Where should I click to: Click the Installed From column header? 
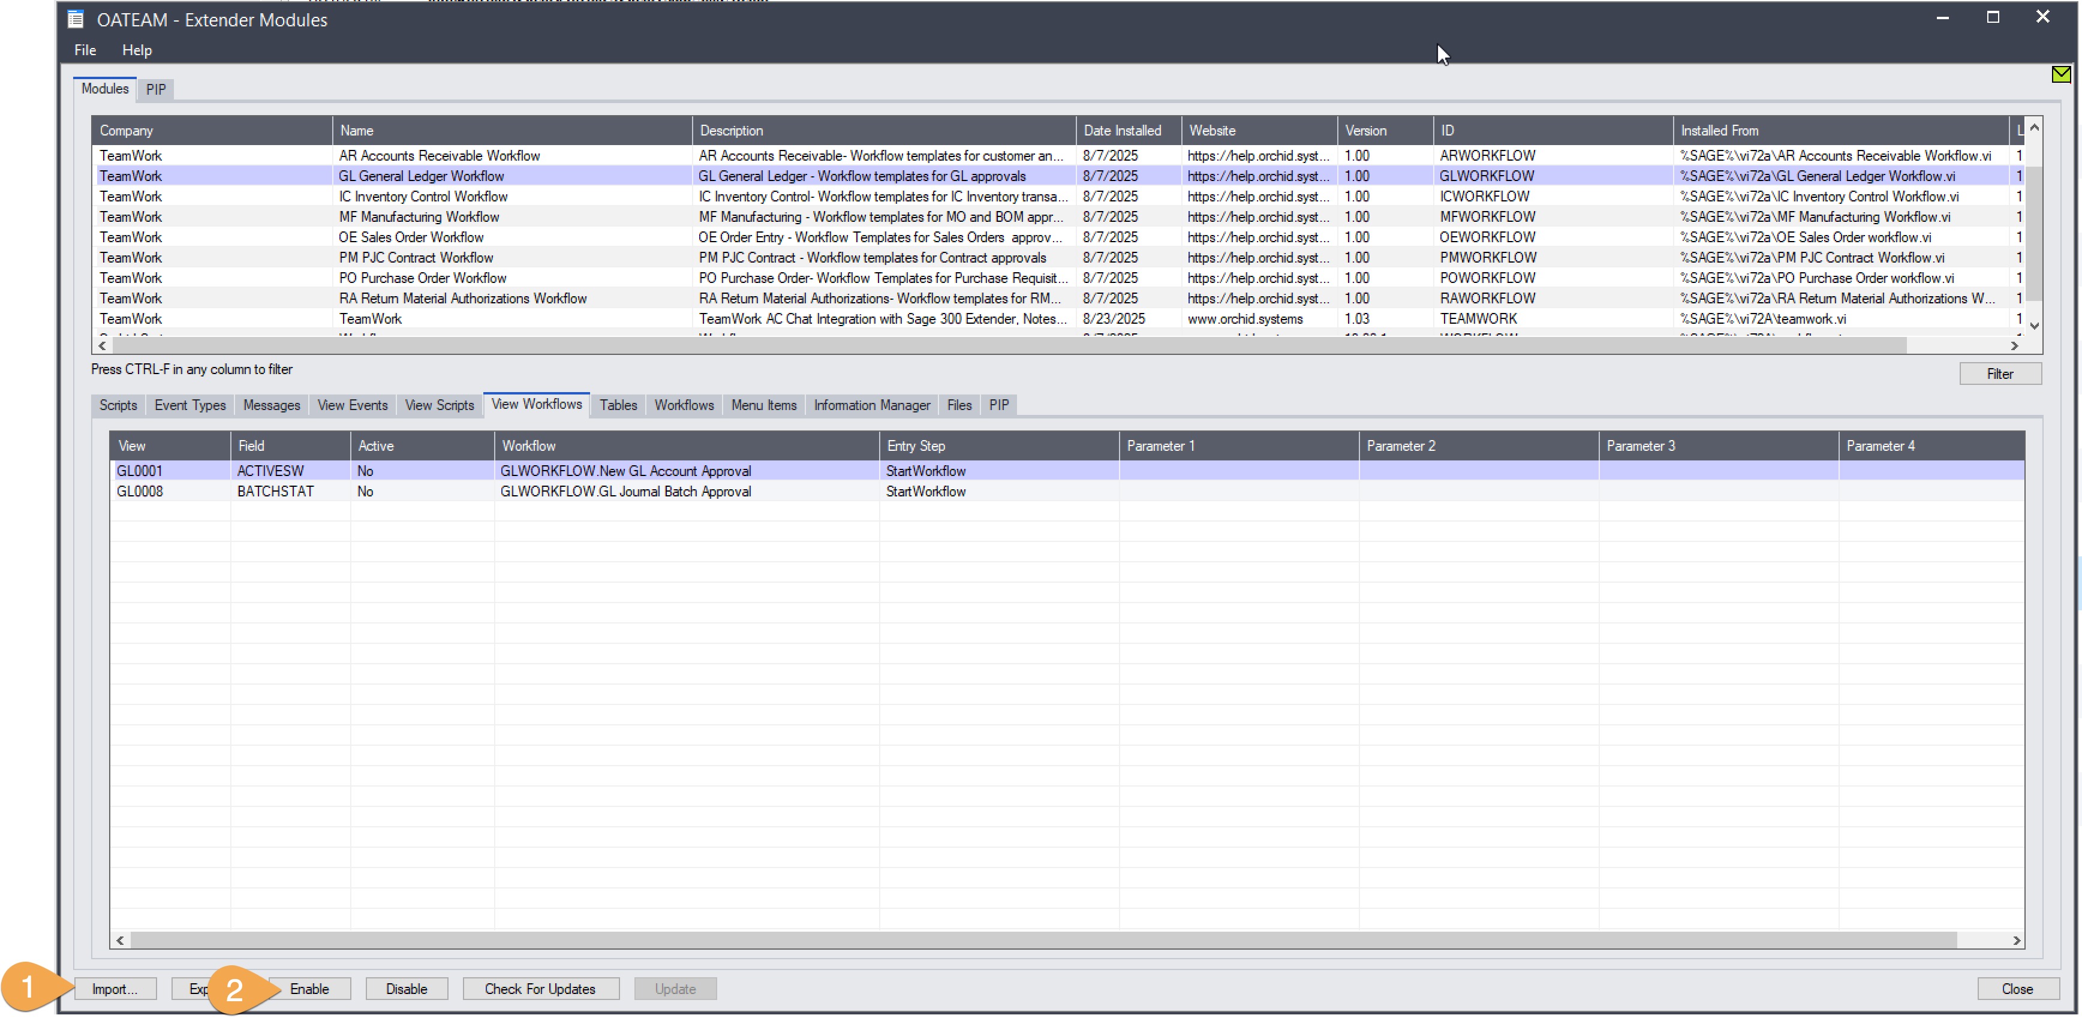[1840, 130]
